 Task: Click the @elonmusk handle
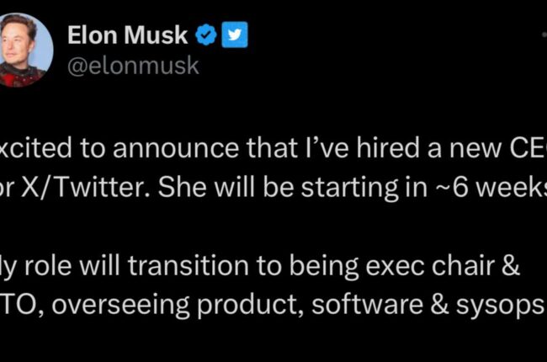coord(132,66)
